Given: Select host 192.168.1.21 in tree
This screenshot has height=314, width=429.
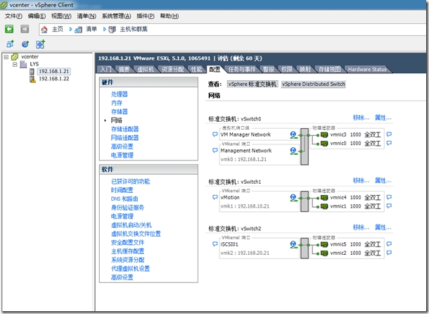Looking at the screenshot, I should [x=54, y=72].
